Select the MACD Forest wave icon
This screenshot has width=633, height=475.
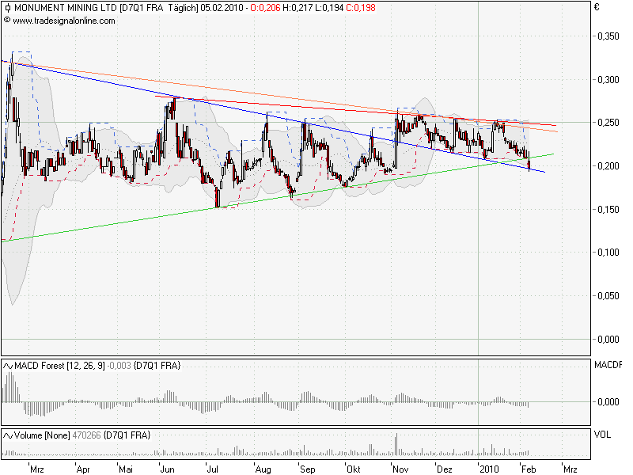[9, 366]
